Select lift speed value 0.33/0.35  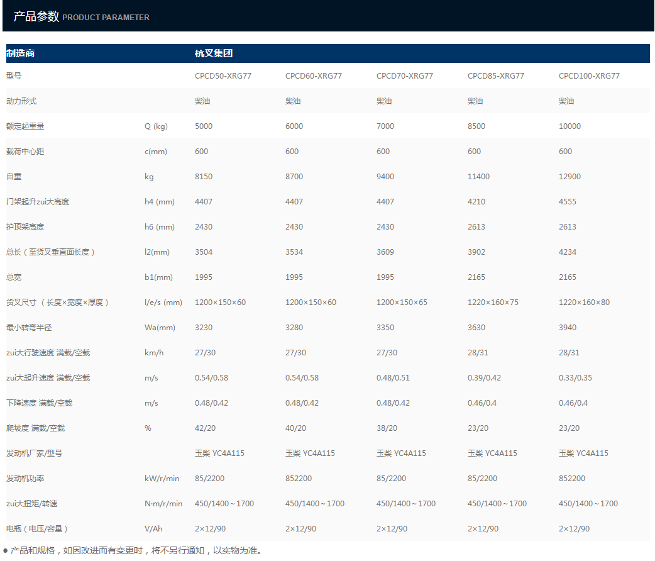tap(575, 378)
